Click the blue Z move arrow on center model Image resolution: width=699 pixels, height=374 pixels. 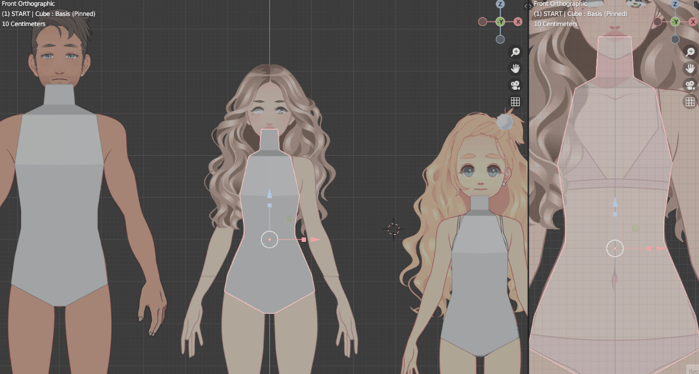click(269, 194)
